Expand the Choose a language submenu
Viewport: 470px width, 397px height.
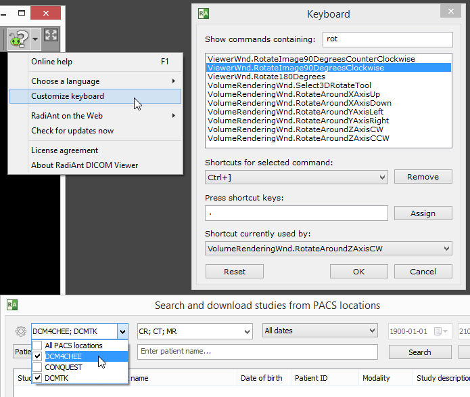[x=95, y=81]
